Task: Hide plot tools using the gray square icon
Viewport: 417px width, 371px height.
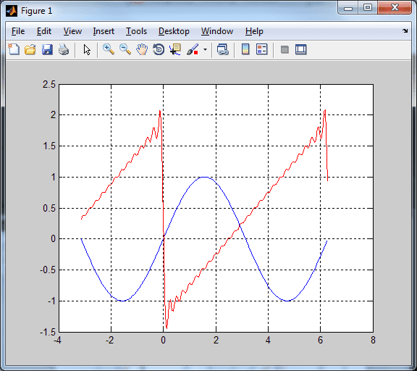Action: (285, 49)
